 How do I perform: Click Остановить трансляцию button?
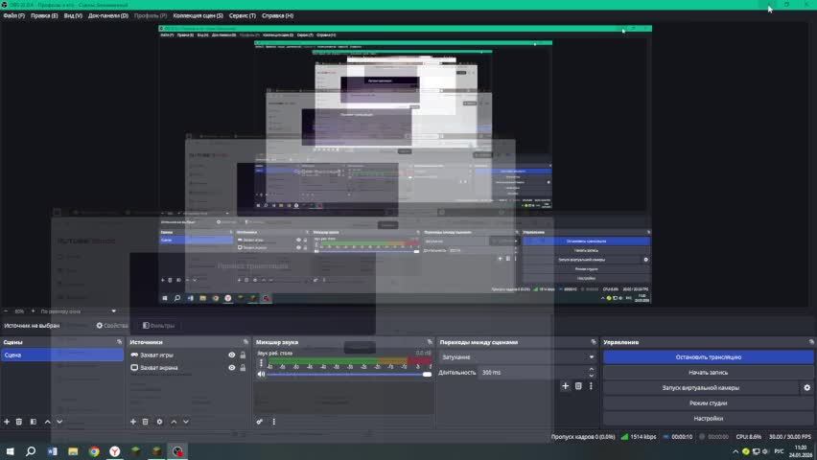click(708, 356)
